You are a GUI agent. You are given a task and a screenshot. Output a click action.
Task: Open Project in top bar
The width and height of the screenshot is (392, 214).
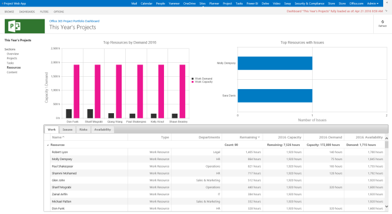click(227, 4)
